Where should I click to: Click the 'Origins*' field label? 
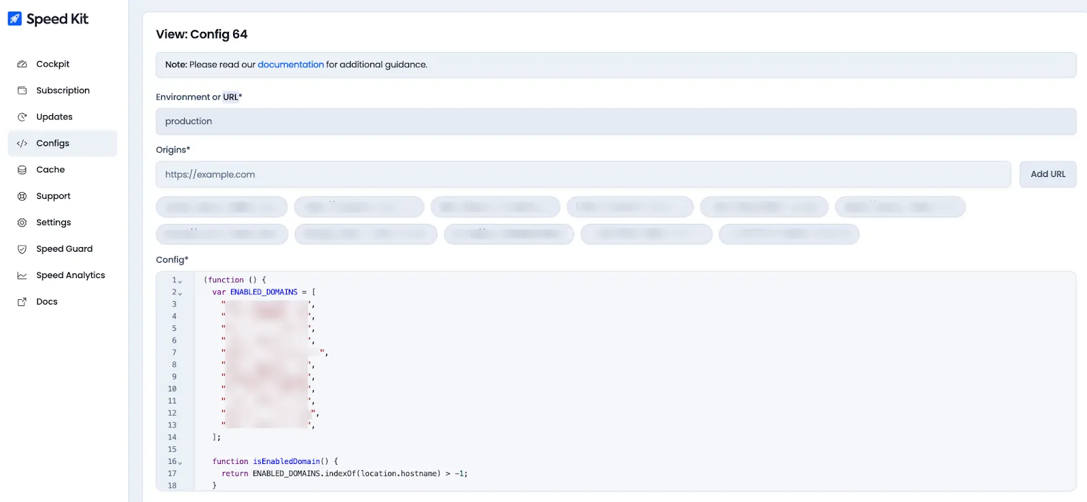173,150
